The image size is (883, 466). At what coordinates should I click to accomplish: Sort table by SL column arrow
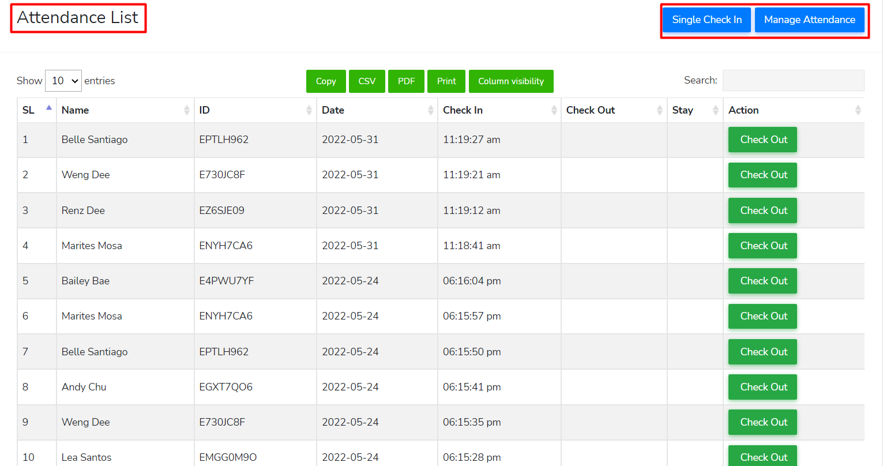pos(49,109)
